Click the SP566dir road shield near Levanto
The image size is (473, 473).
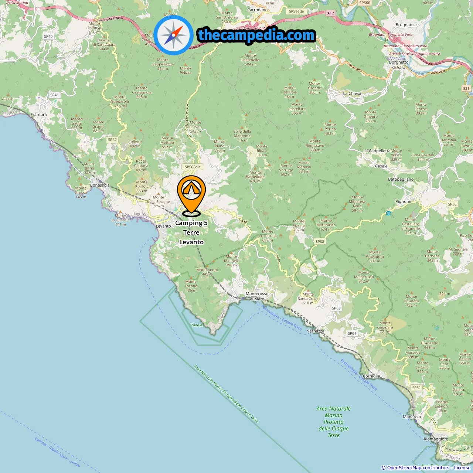click(193, 167)
